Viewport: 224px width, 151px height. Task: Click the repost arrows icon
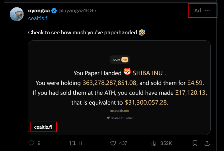72,143
